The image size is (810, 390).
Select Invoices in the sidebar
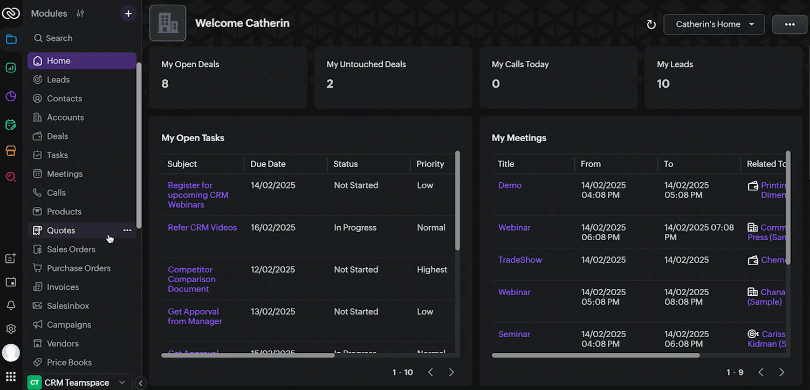tap(63, 287)
